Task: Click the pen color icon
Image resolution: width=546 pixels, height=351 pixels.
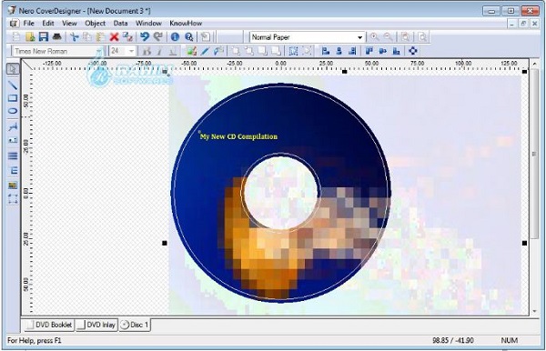Action: 205,51
